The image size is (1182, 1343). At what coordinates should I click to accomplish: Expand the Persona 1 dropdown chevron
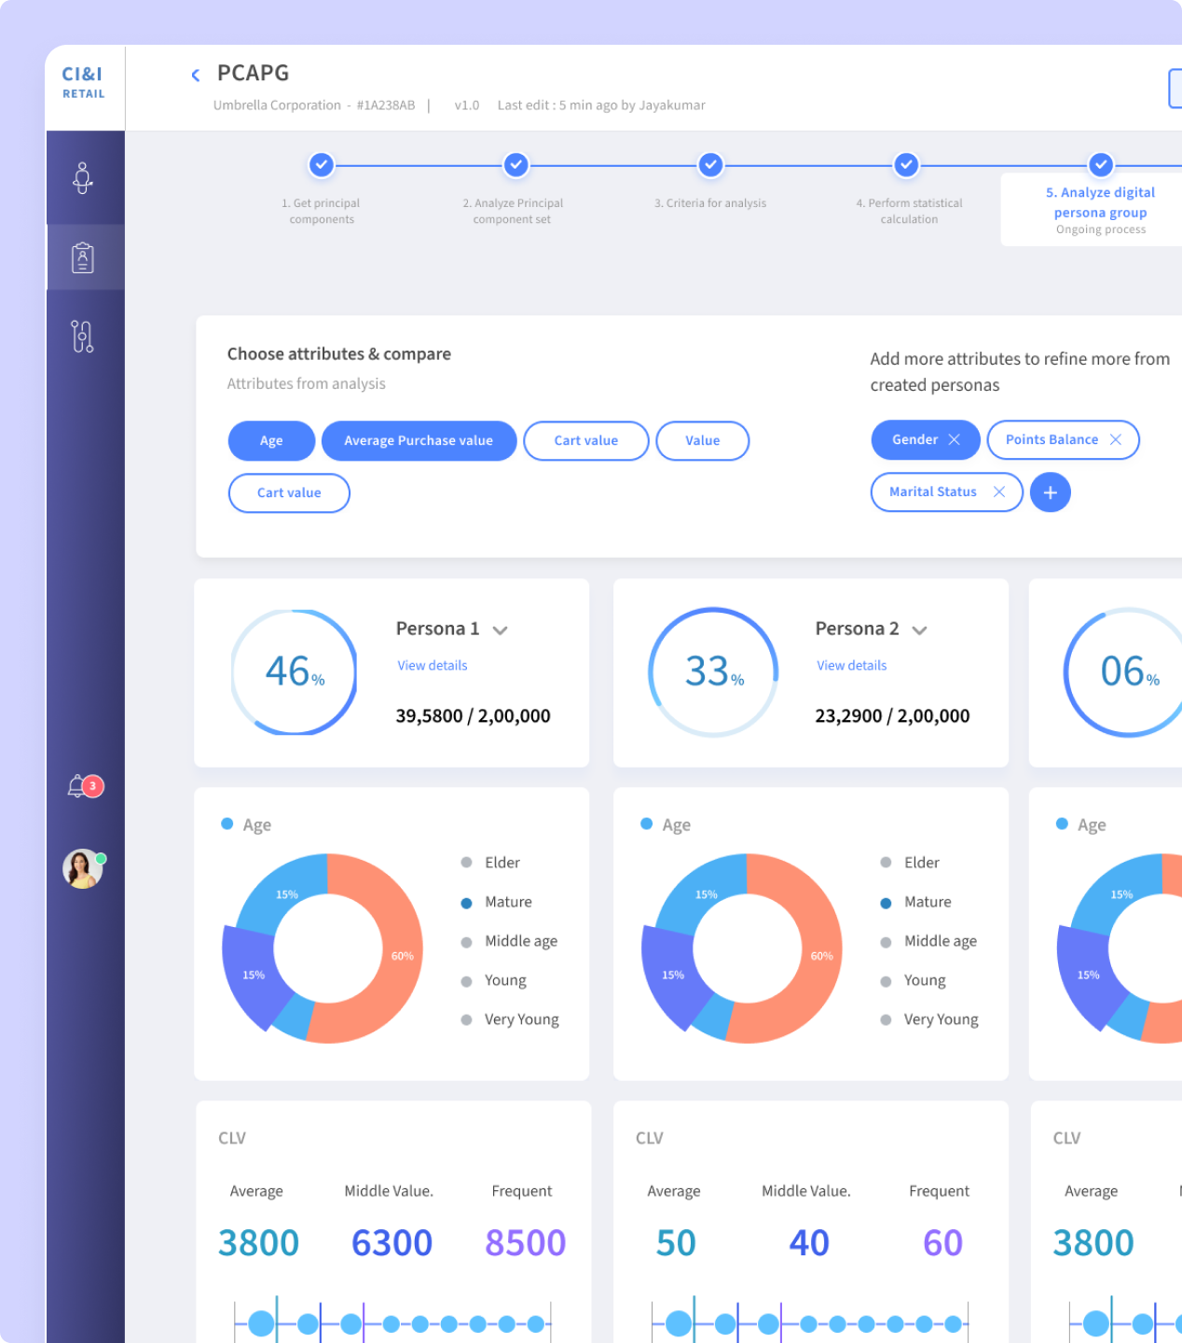(501, 630)
